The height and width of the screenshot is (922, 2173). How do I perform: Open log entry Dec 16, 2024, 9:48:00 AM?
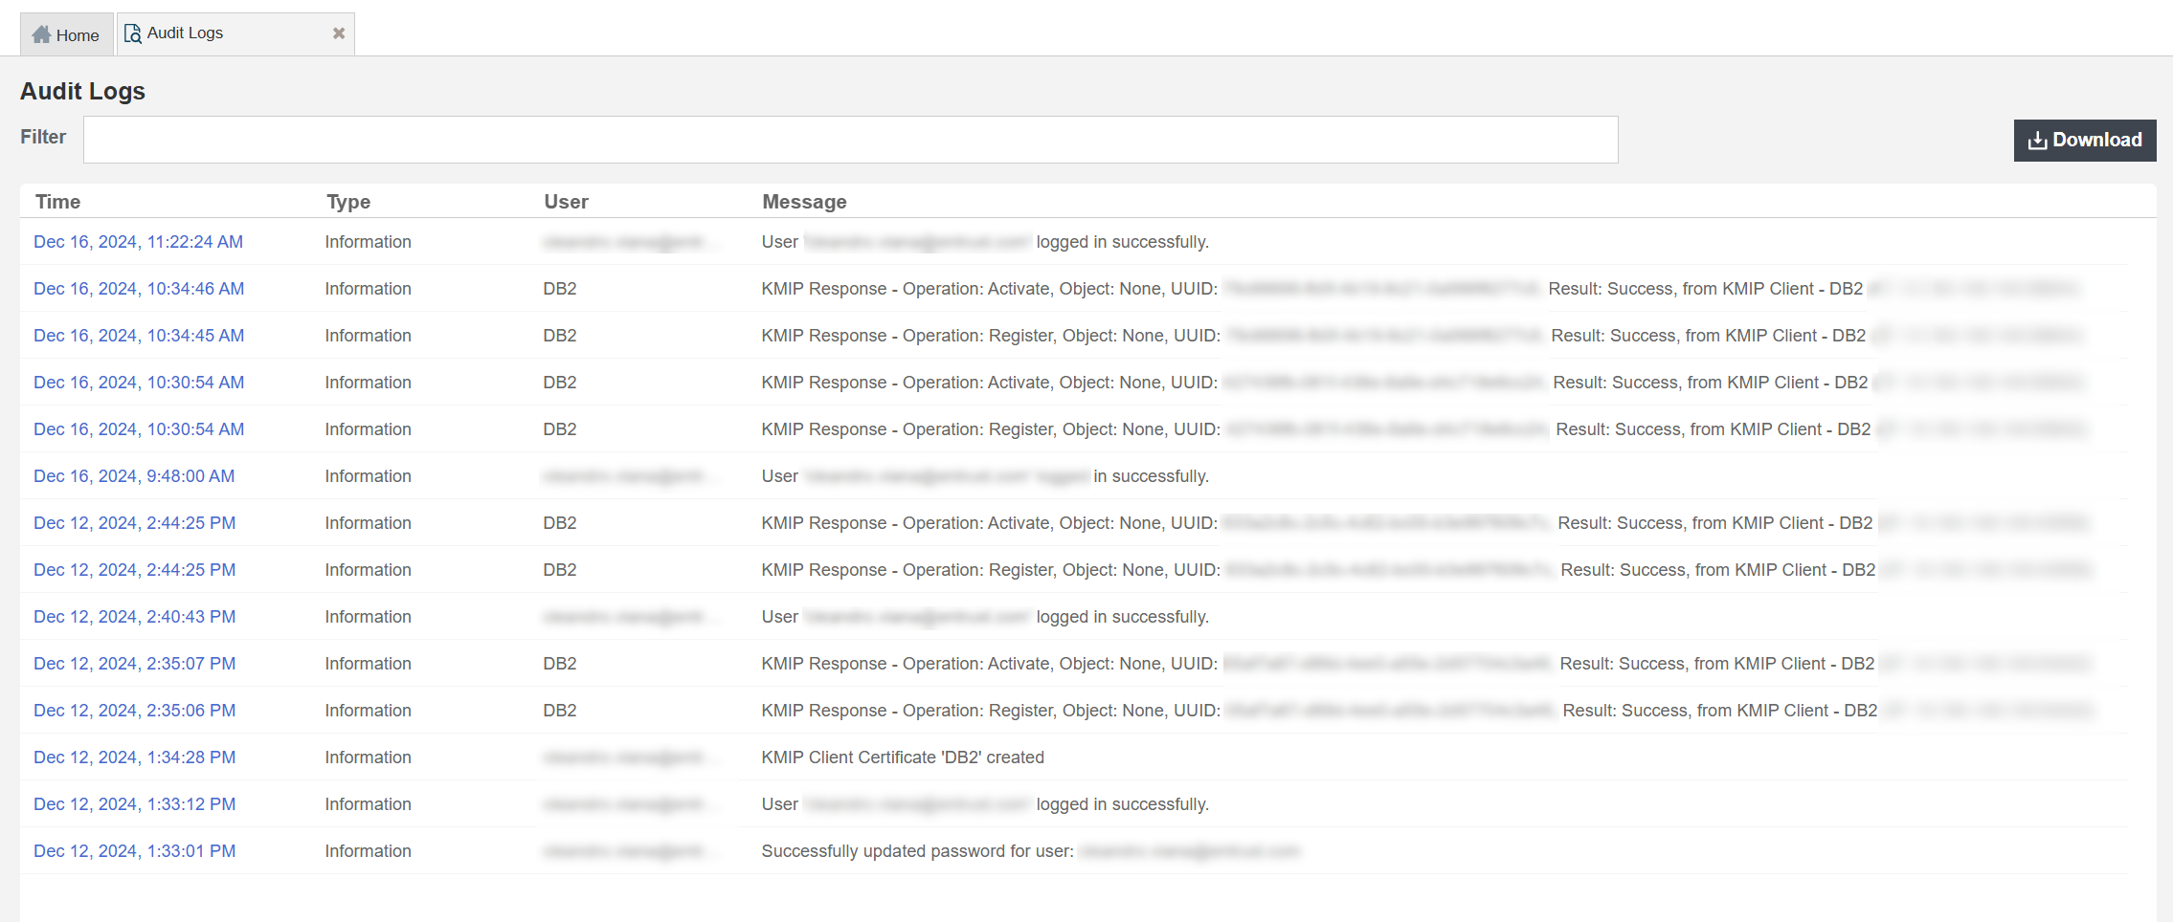(134, 476)
